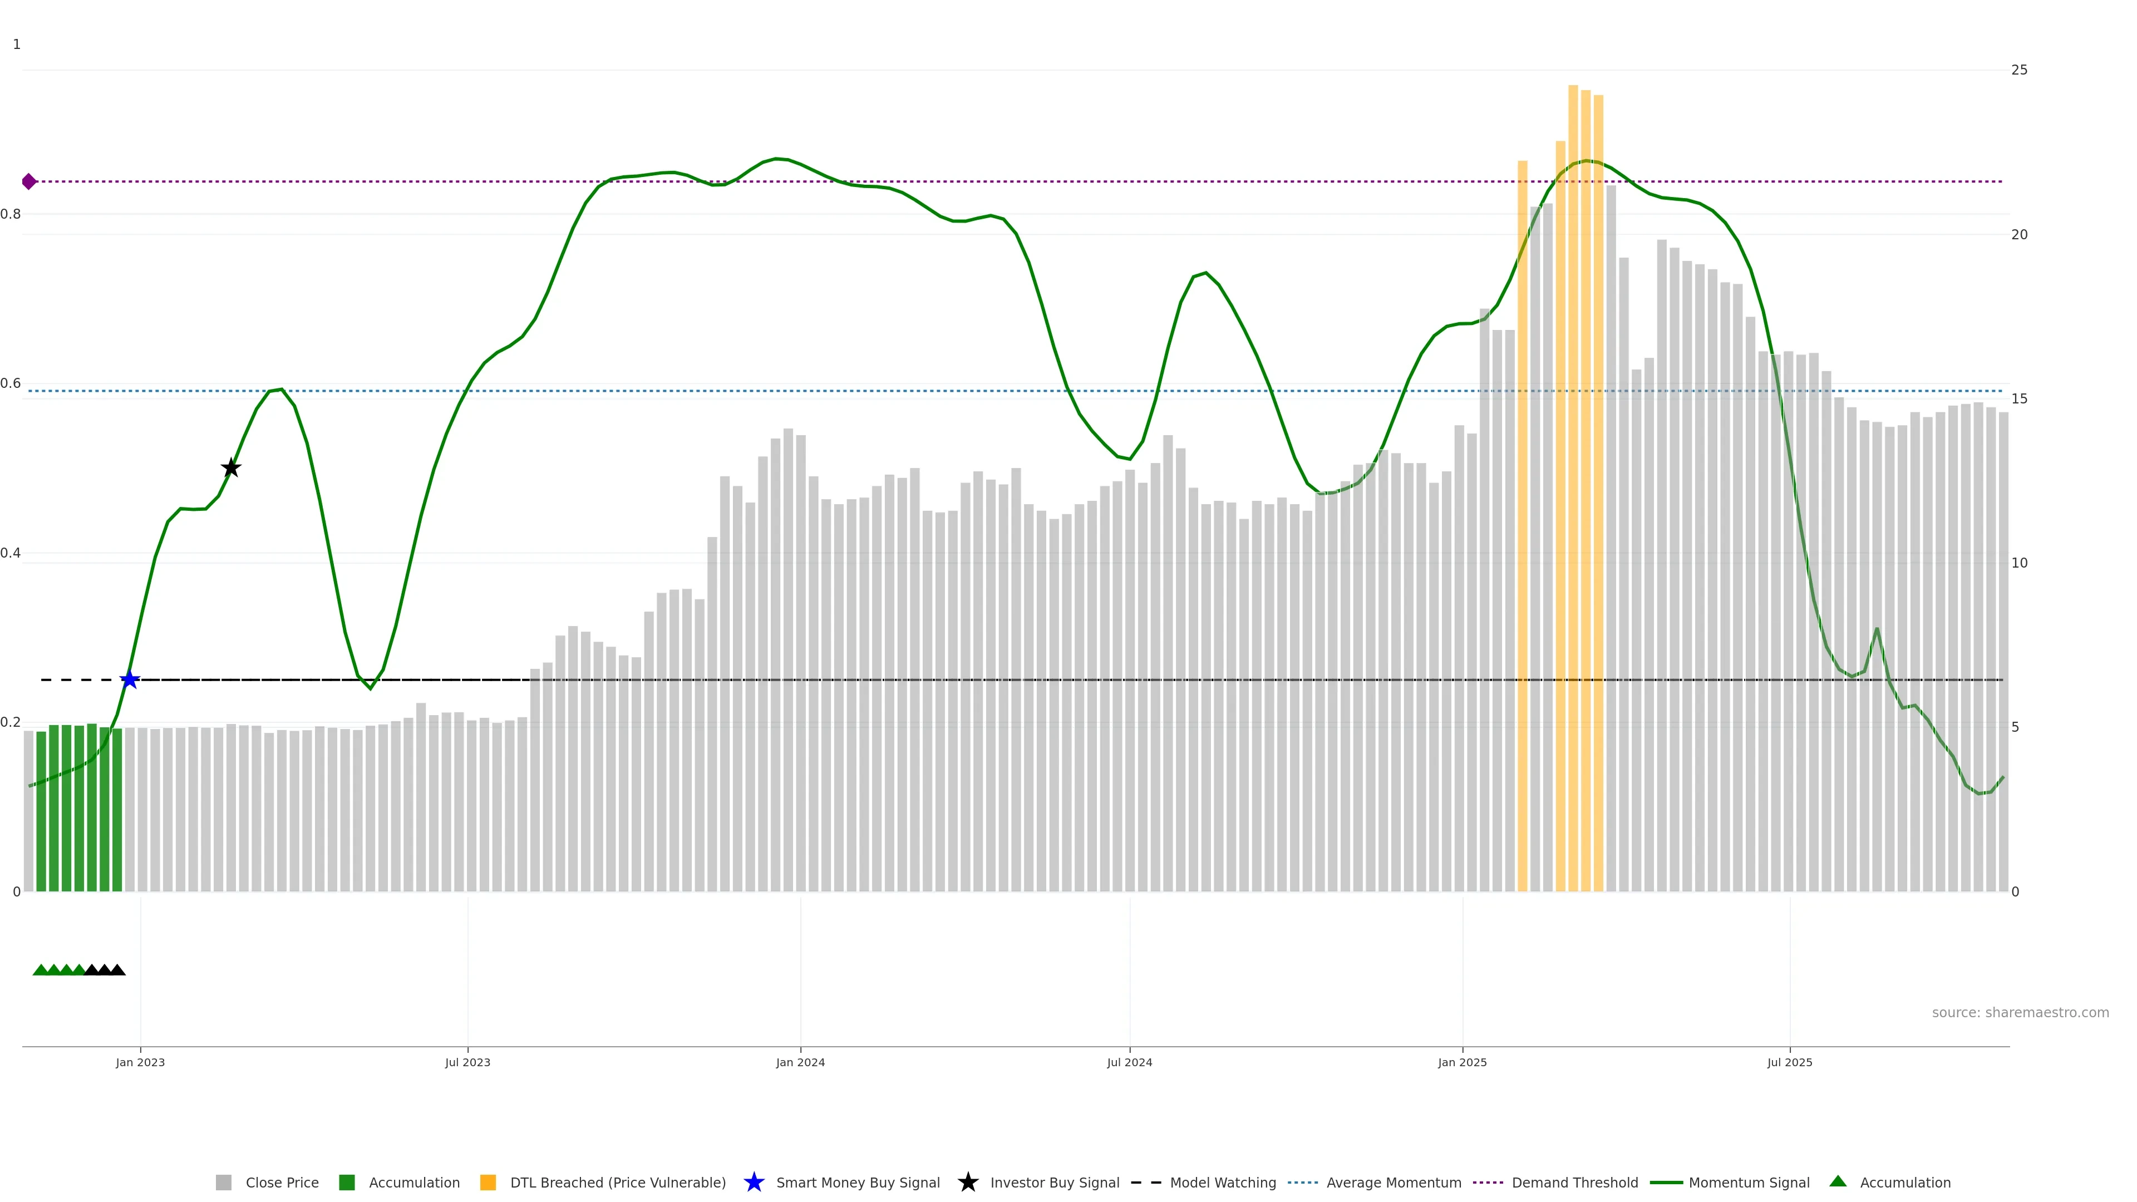
Task: Click the Jul 2025 axis label
Action: pos(1789,1063)
